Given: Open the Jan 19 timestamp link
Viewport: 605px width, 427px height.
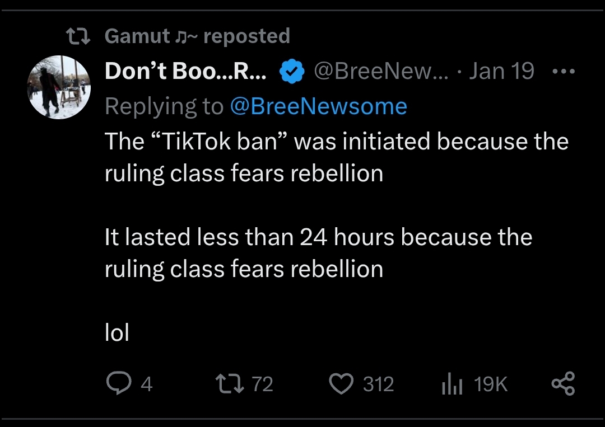Looking at the screenshot, I should click(501, 71).
